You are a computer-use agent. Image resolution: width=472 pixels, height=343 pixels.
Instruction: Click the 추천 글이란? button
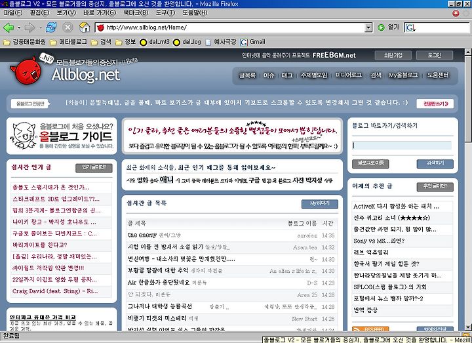[x=435, y=186]
